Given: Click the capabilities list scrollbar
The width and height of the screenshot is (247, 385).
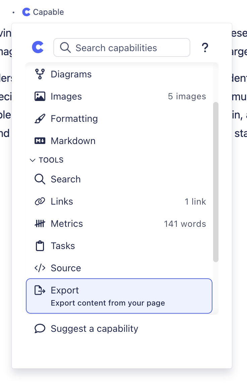Looking at the screenshot, I should tap(216, 182).
